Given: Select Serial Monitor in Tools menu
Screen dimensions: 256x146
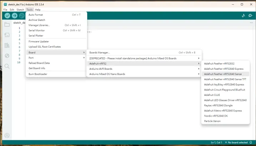Looking at the screenshot, I should tap(56, 30).
